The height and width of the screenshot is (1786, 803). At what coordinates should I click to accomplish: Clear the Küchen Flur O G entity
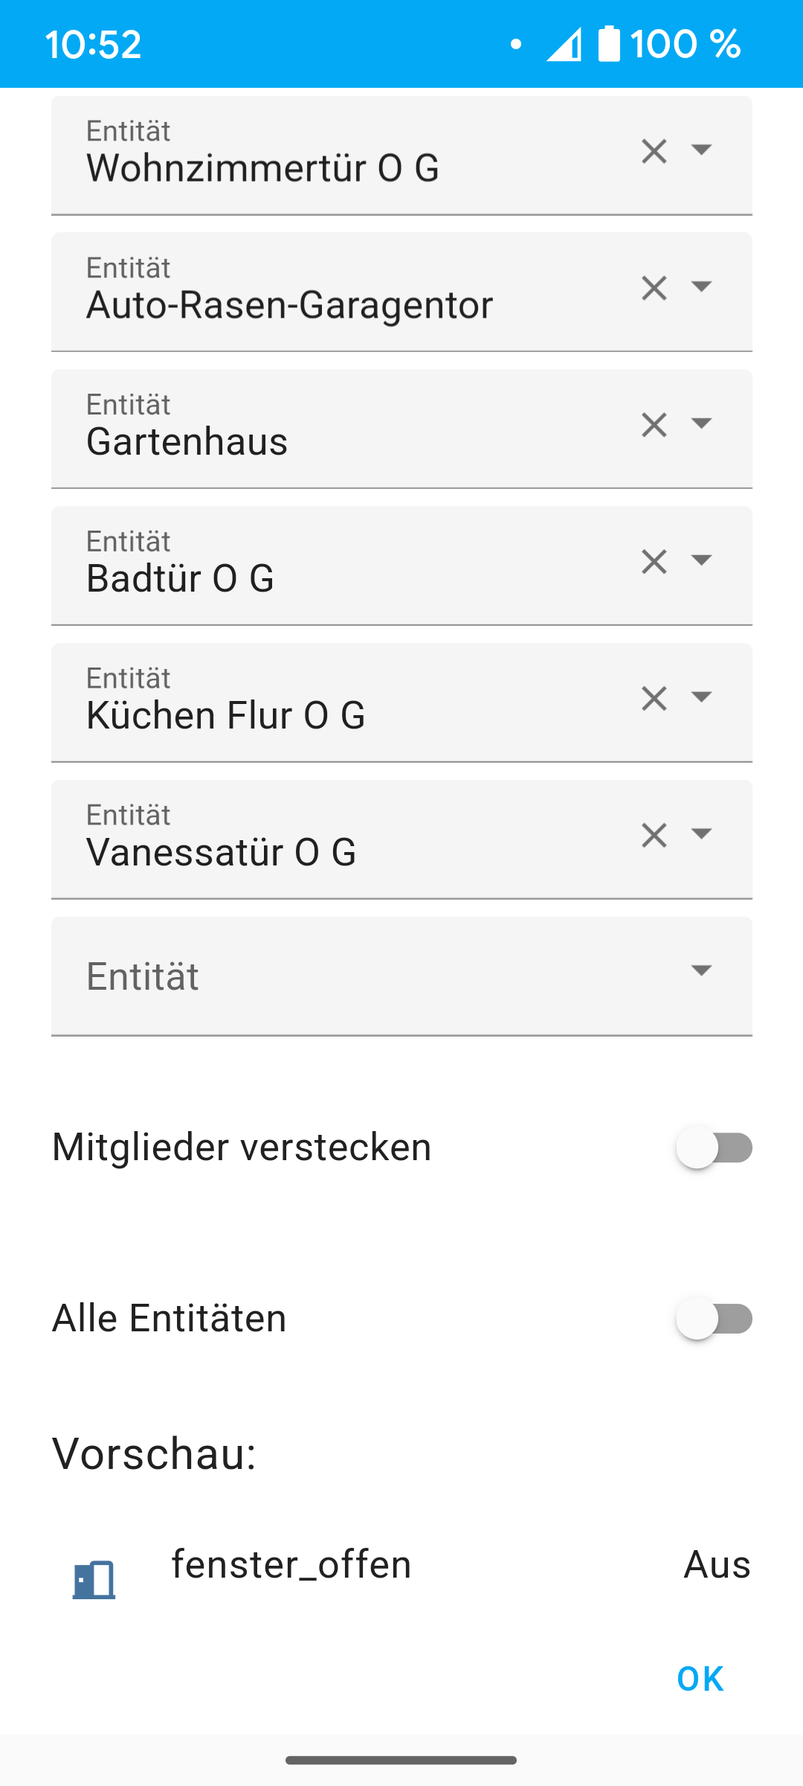[654, 699]
